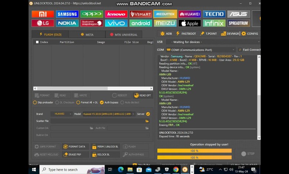Open the USB Waiting for devices dropdown

(213, 42)
